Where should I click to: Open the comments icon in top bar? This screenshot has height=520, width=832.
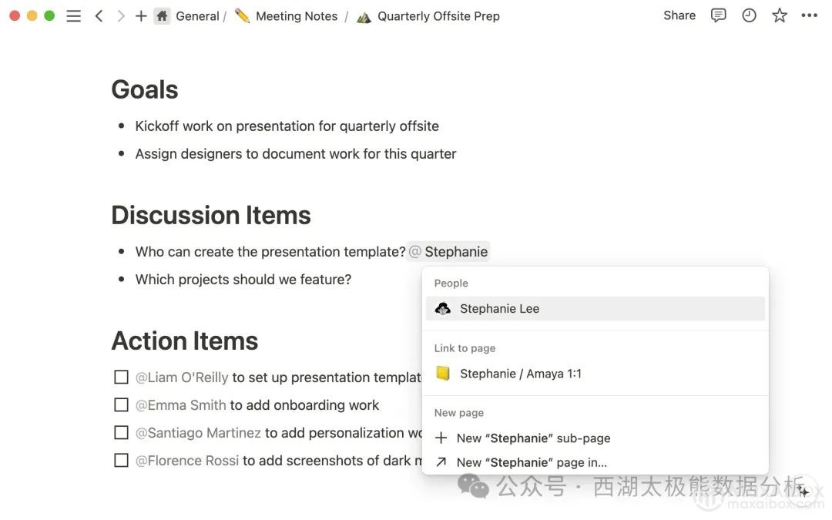[x=718, y=15]
